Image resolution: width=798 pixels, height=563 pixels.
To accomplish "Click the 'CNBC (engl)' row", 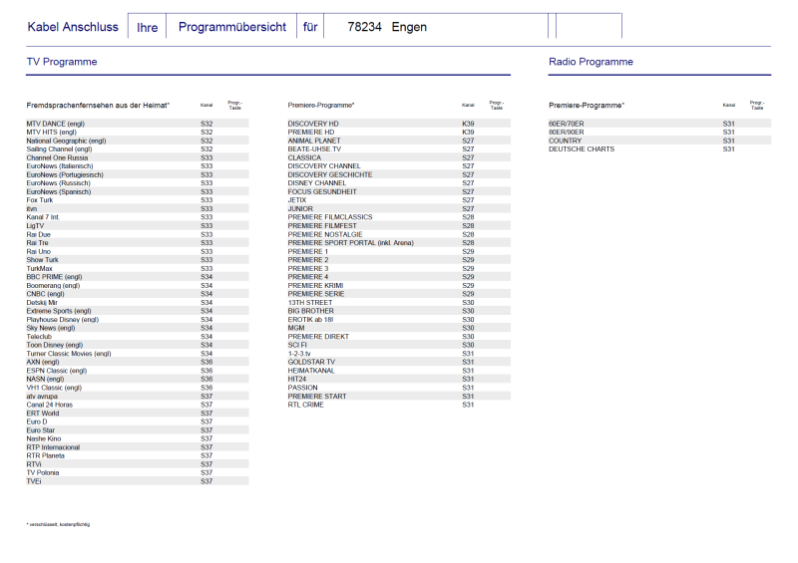I will pos(138,294).
